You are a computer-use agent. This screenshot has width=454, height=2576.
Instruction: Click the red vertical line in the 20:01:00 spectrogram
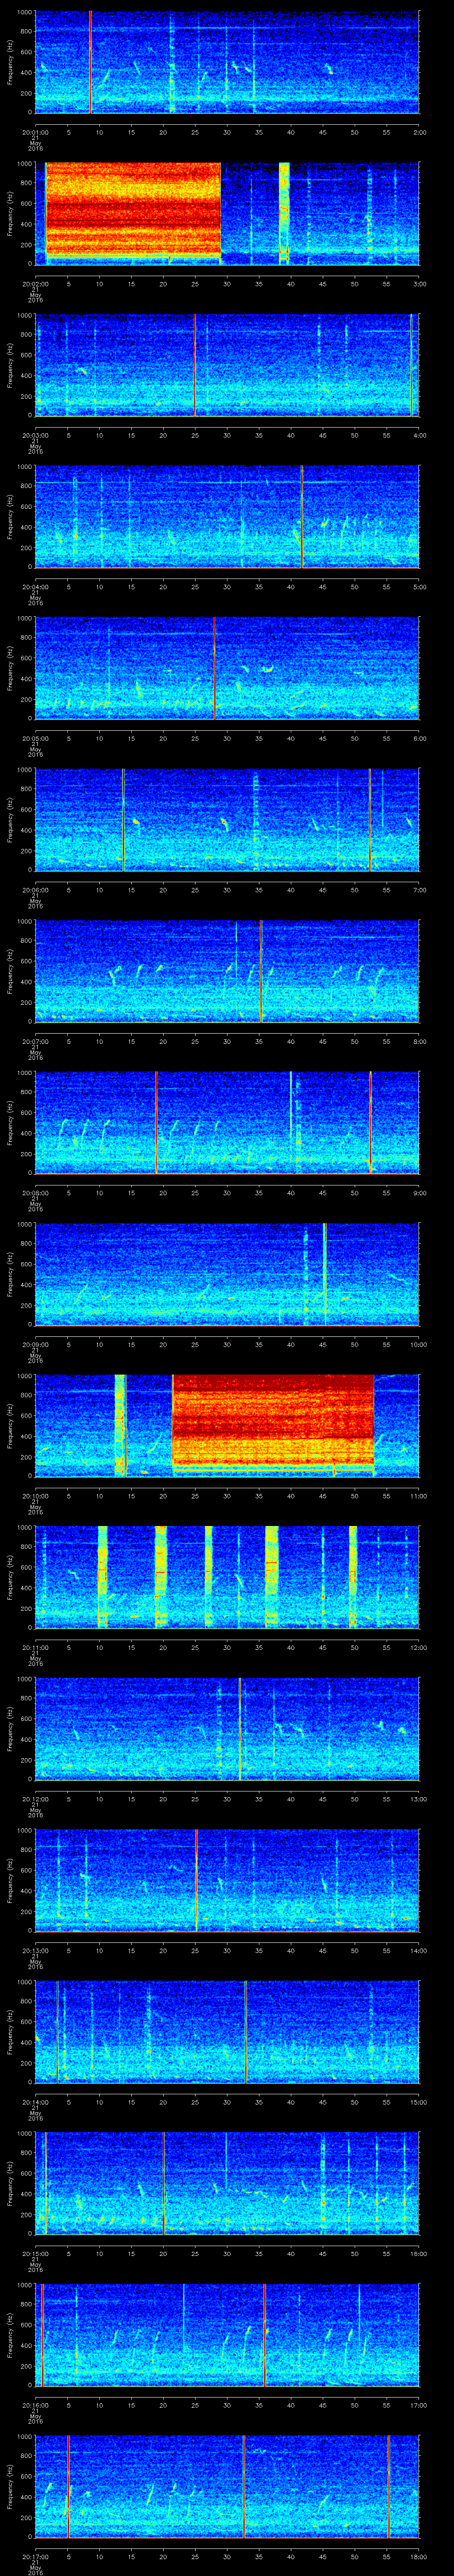90,62
